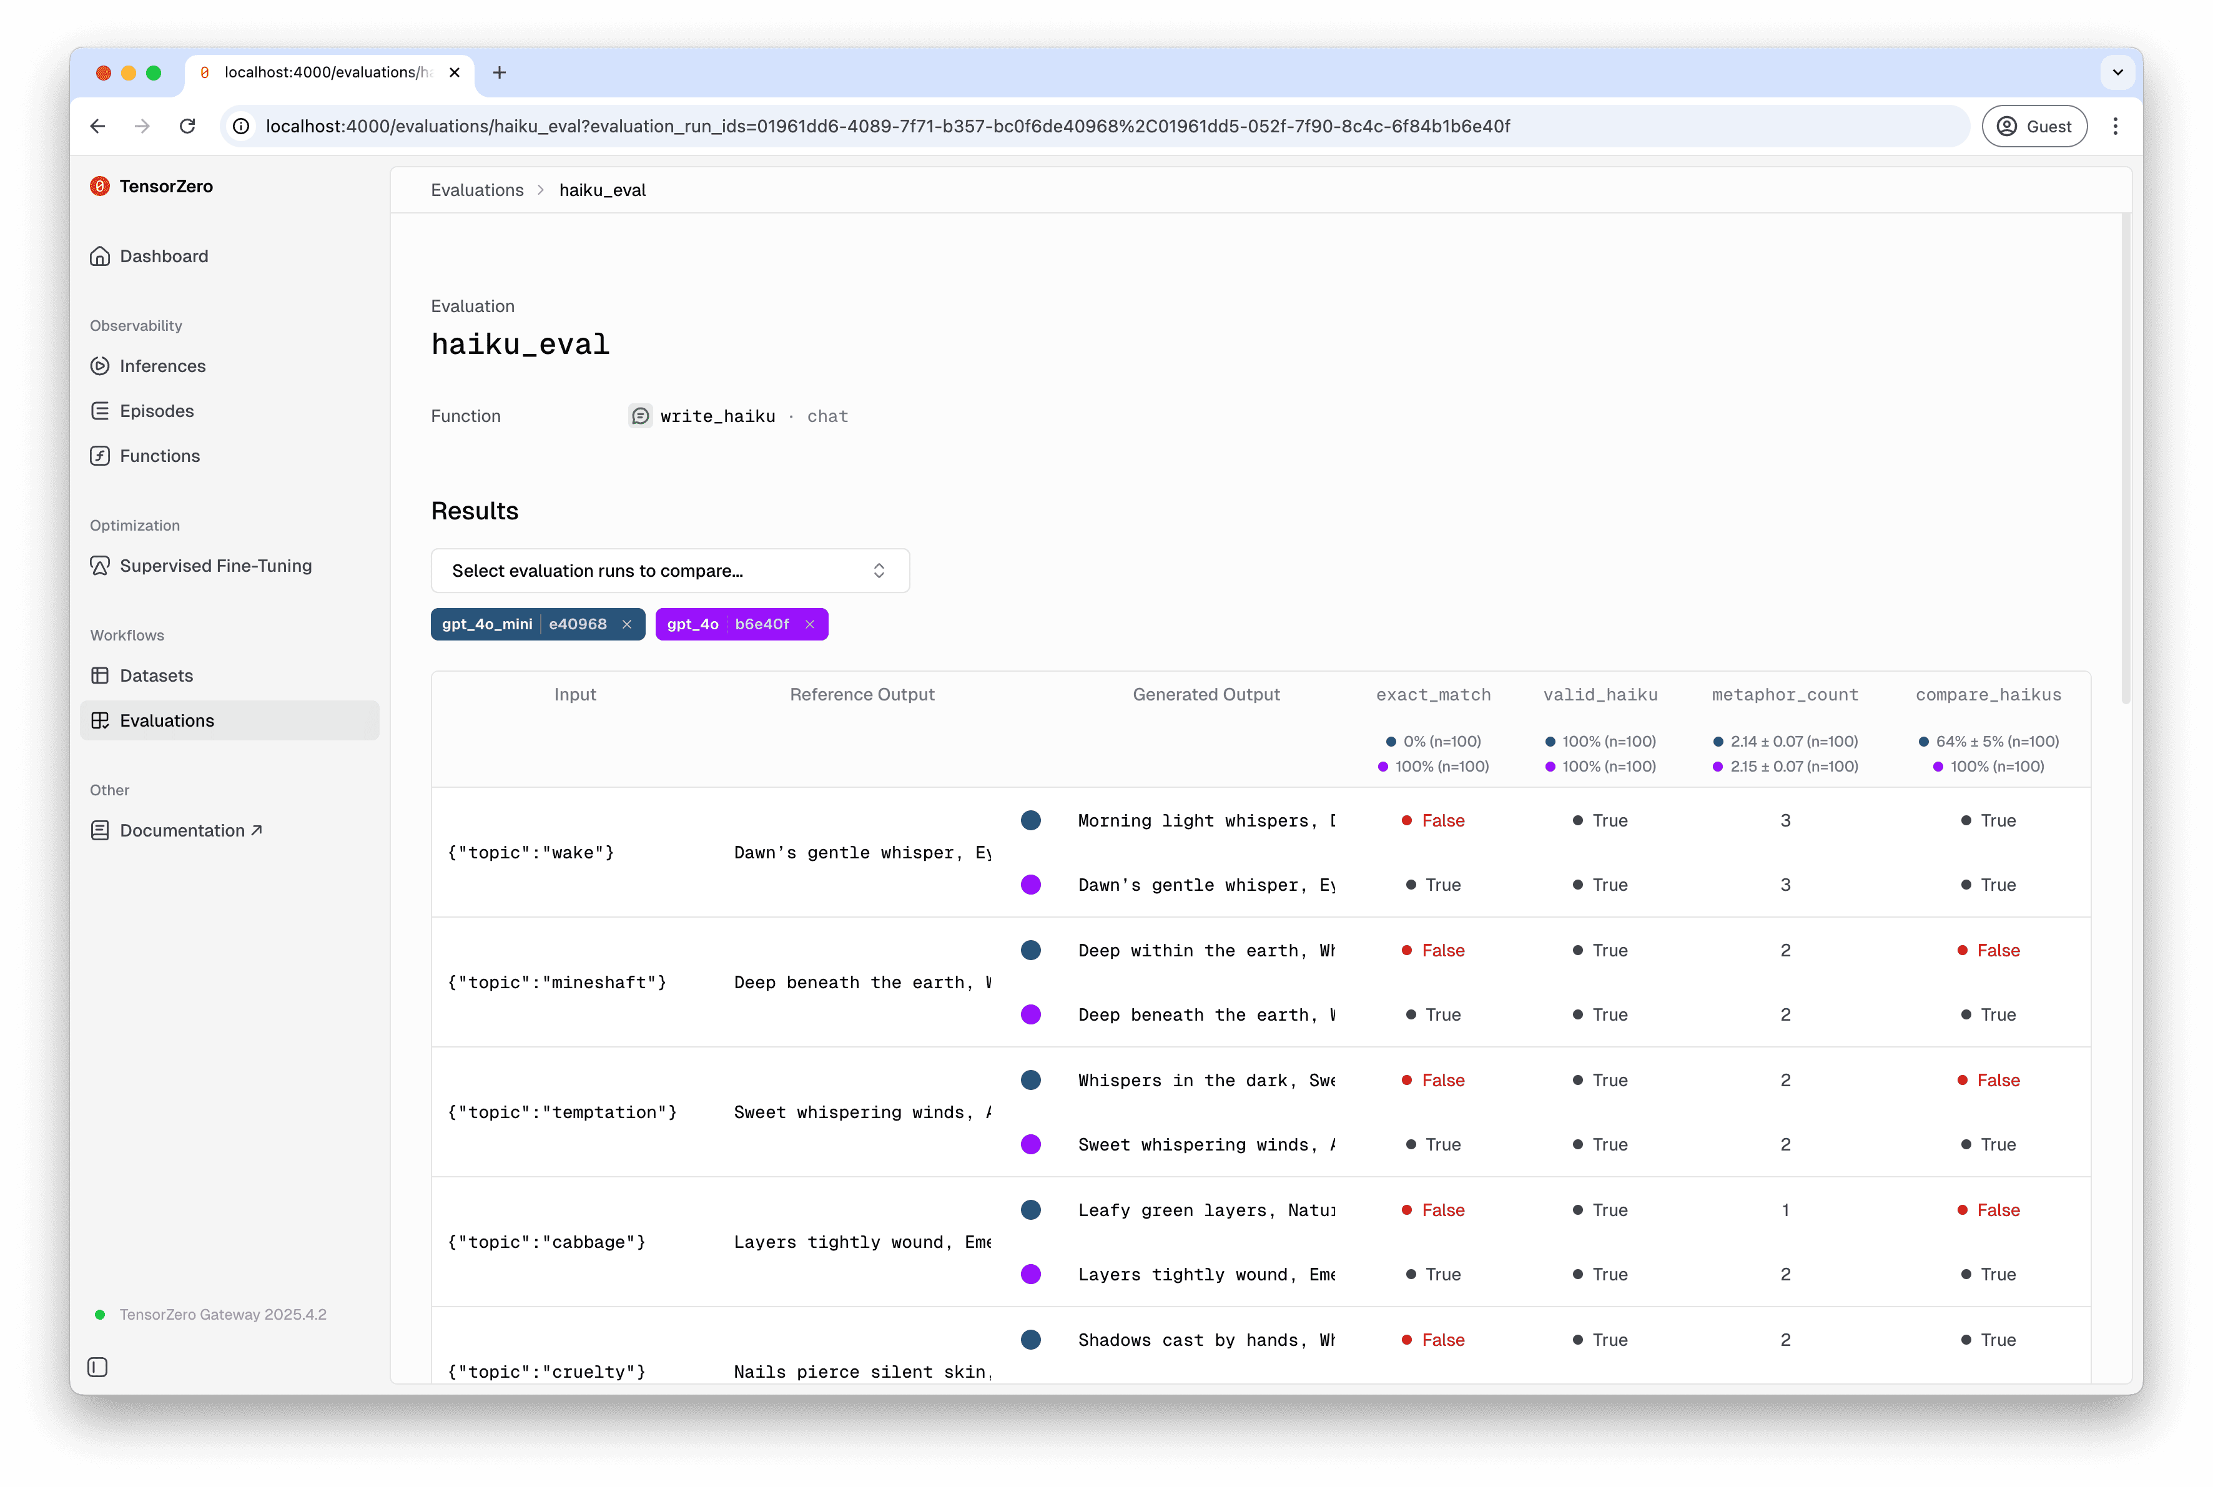This screenshot has height=1487, width=2213.
Task: Click the Evaluations breadcrumb link
Action: point(477,190)
